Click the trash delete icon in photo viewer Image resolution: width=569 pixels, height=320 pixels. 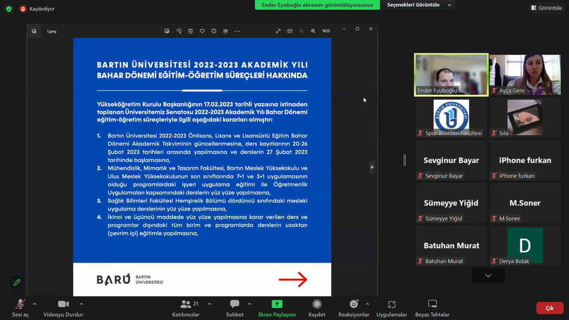click(191, 31)
